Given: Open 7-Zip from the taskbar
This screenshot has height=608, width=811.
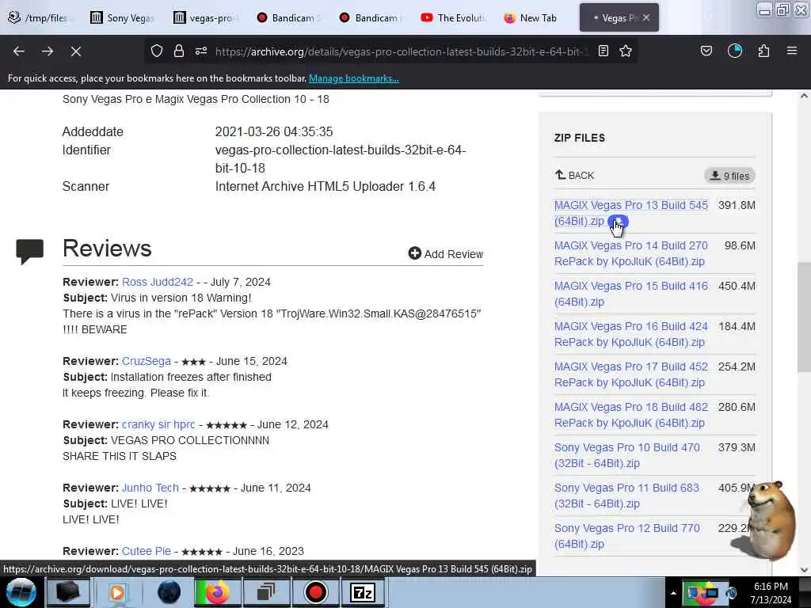Looking at the screenshot, I should point(363,592).
